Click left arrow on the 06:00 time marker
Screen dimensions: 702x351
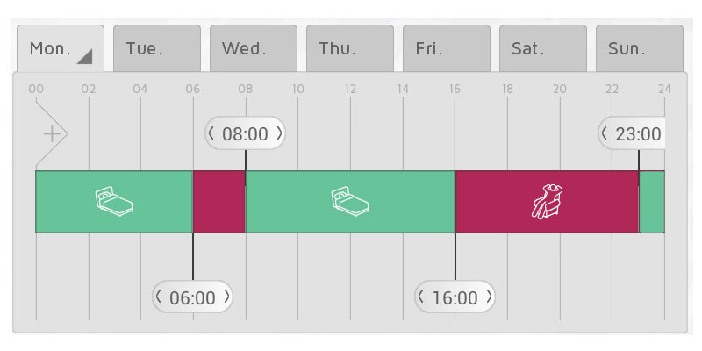pos(159,296)
